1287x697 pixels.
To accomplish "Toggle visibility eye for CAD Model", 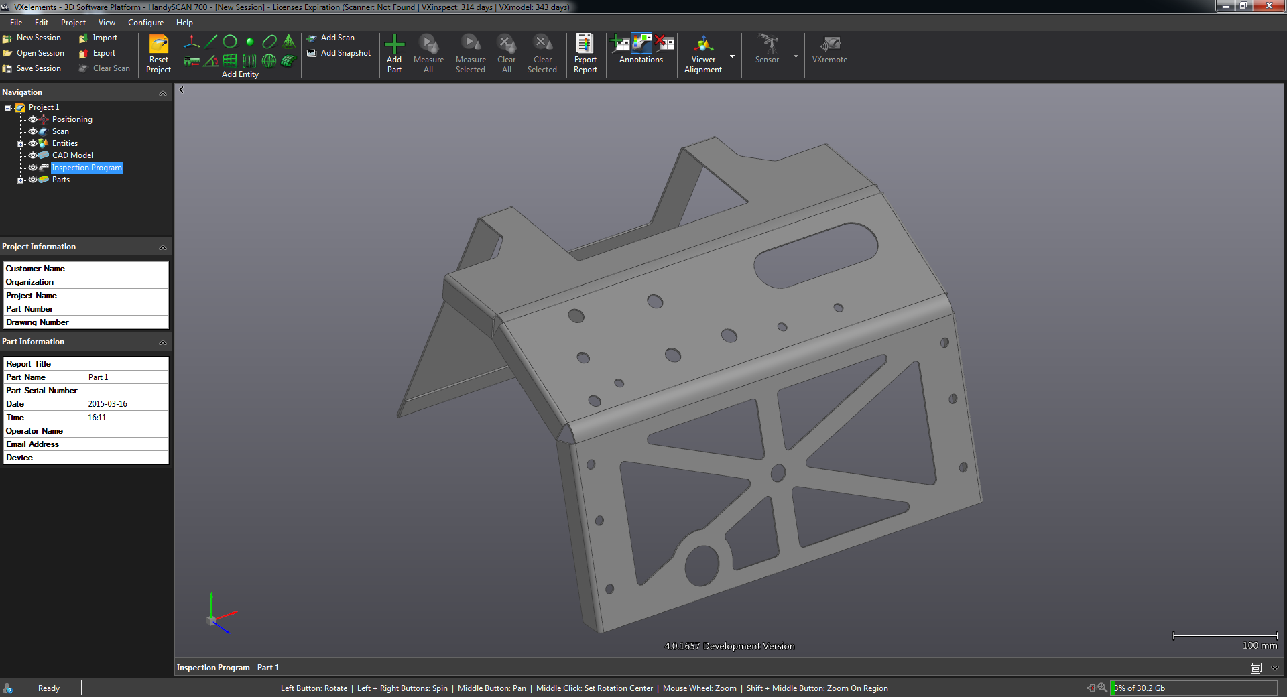I will [32, 155].
